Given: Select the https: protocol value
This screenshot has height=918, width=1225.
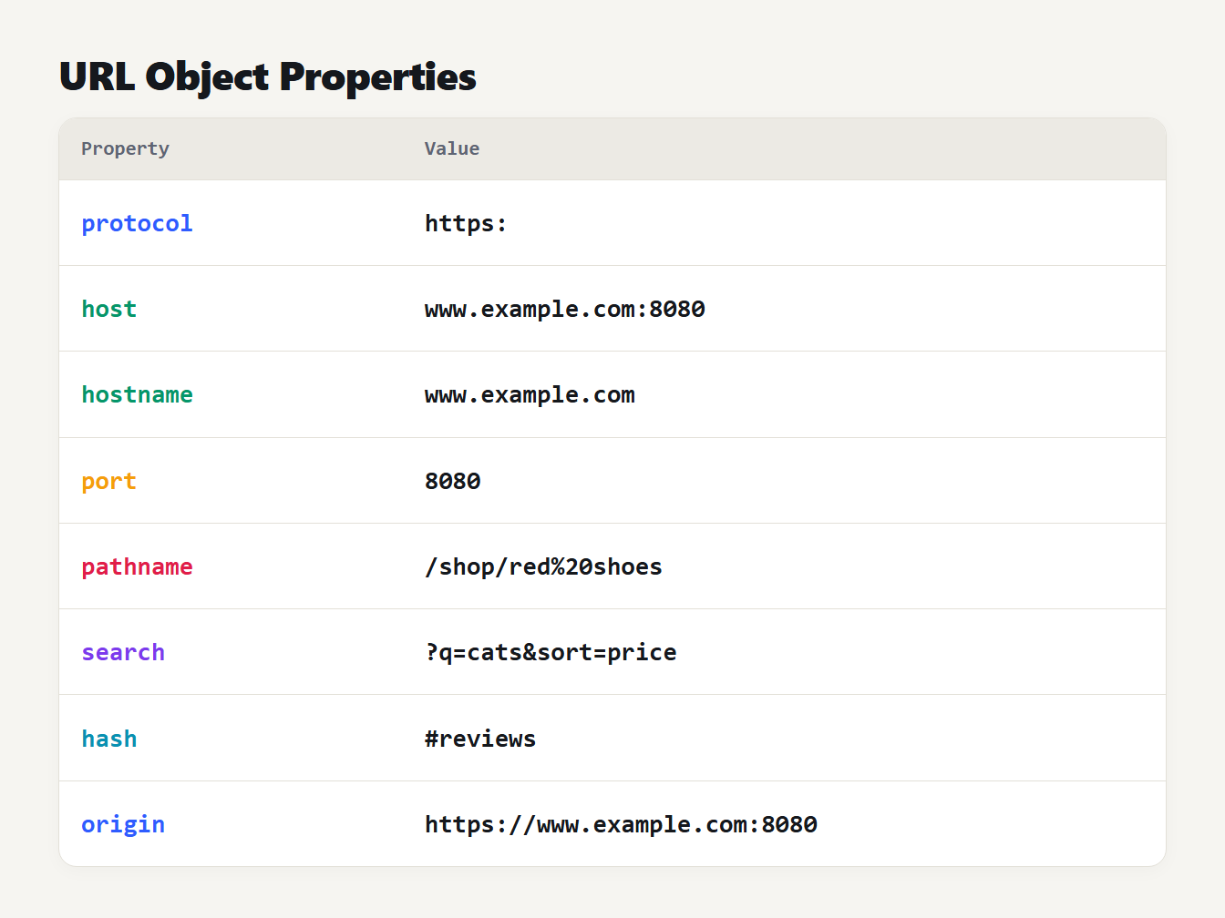Looking at the screenshot, I should (x=466, y=223).
